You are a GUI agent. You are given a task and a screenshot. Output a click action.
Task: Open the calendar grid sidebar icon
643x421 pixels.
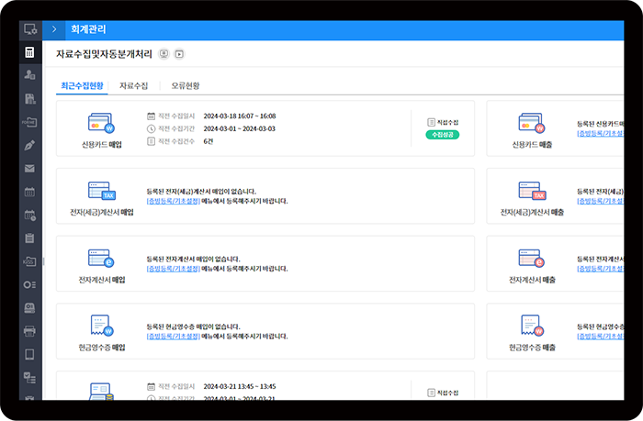pos(29,192)
